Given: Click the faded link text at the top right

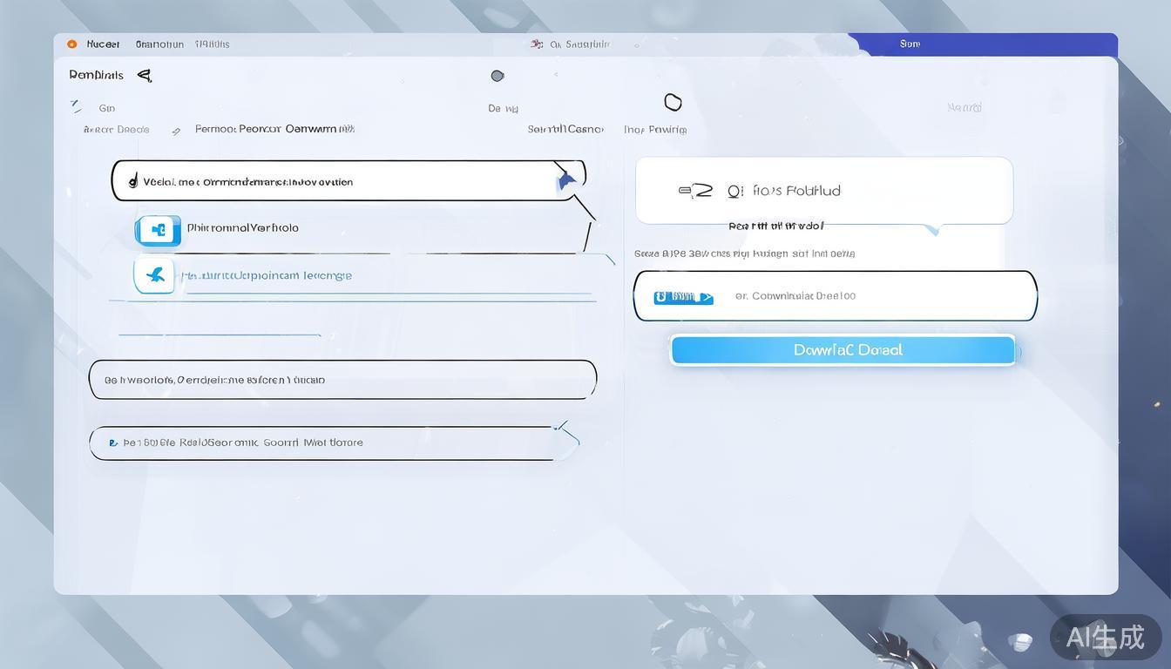Looking at the screenshot, I should pos(964,108).
